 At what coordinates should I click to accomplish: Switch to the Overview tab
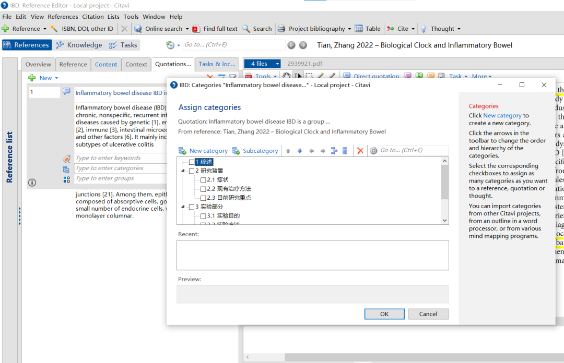(38, 64)
